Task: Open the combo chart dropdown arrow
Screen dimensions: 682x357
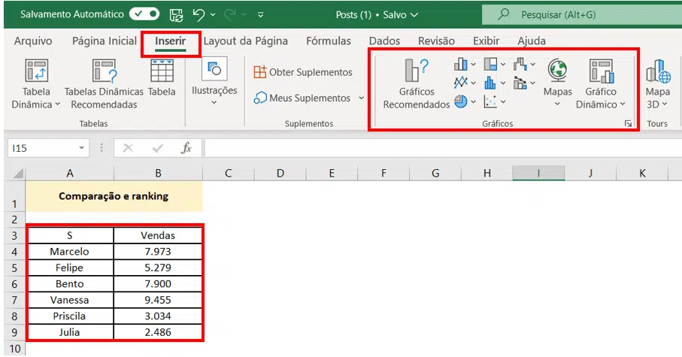Action: coord(533,83)
